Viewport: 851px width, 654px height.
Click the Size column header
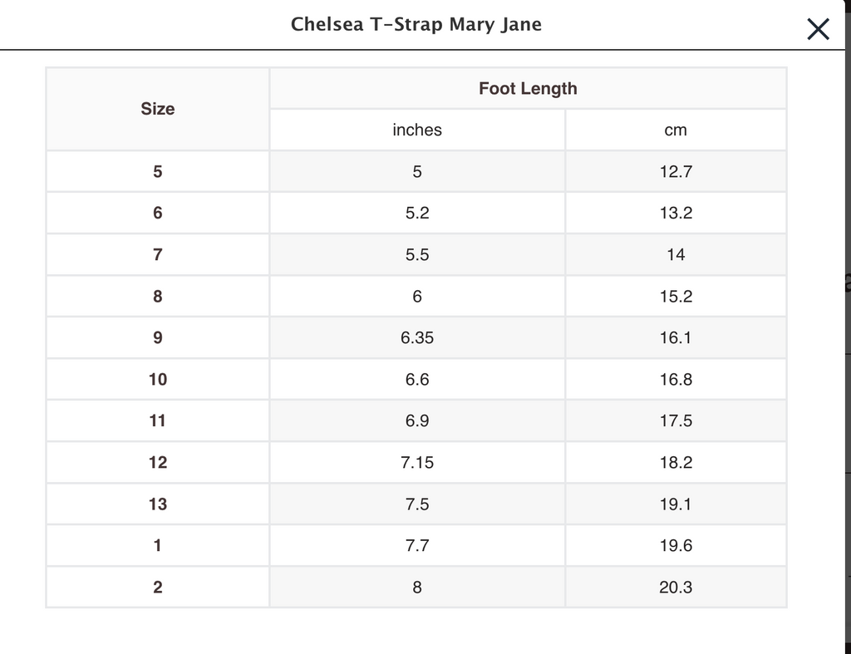pyautogui.click(x=158, y=109)
